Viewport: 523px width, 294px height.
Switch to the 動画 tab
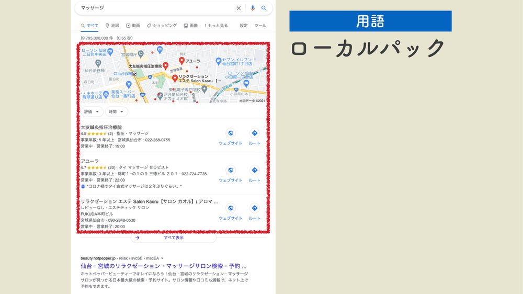(133, 25)
